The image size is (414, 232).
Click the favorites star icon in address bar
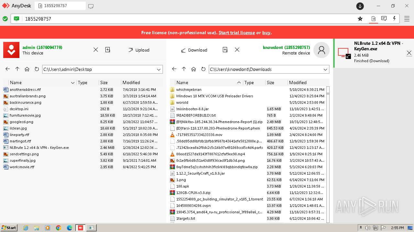point(360,19)
